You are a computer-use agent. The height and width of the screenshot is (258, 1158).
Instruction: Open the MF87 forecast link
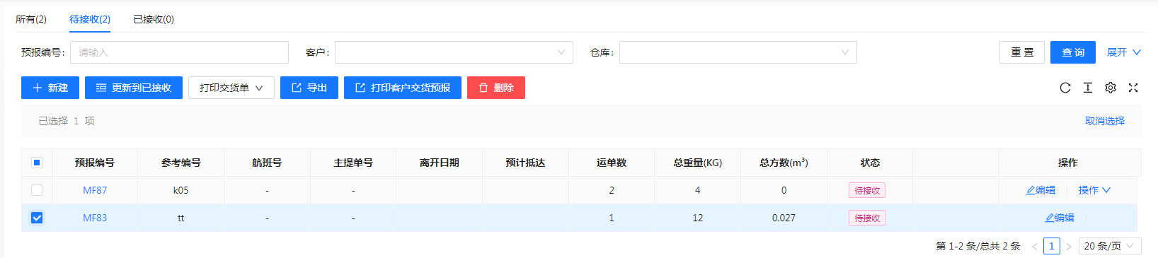point(95,190)
